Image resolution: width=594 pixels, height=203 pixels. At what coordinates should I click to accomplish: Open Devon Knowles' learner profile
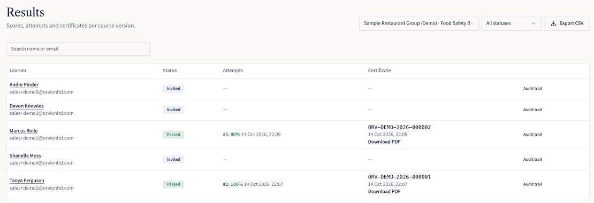[x=27, y=106]
